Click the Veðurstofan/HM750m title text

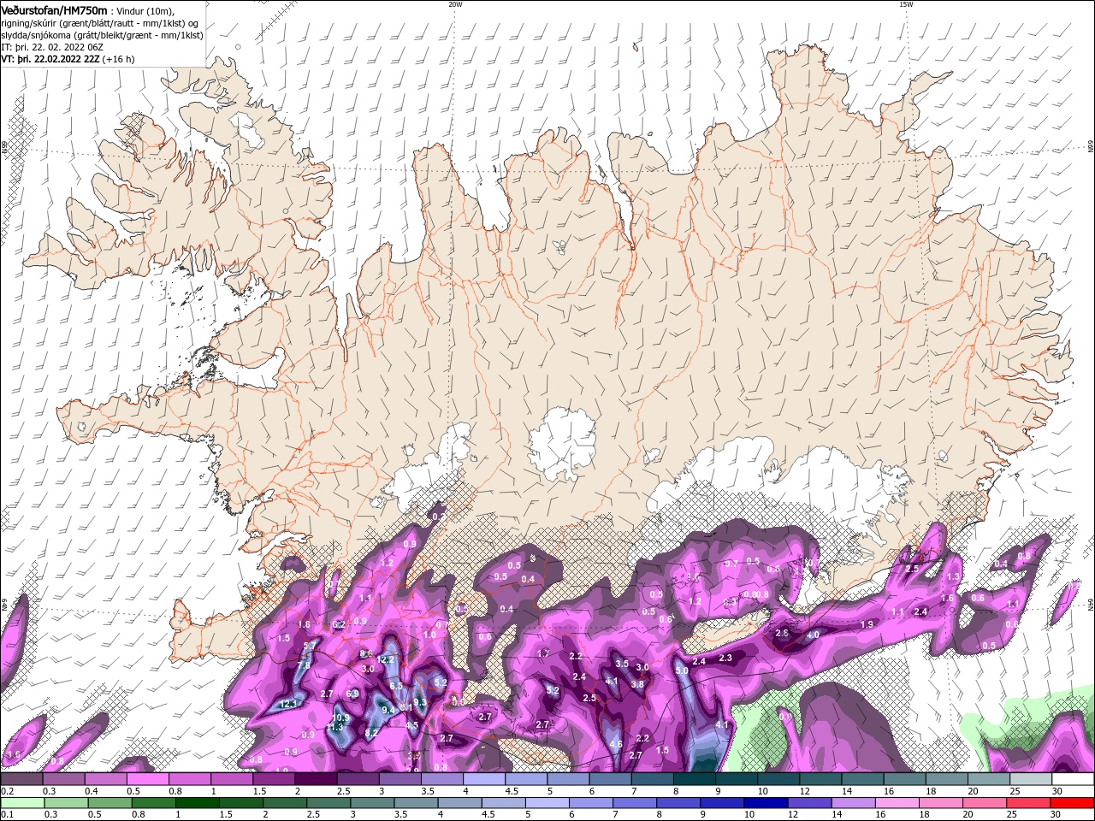(x=54, y=10)
